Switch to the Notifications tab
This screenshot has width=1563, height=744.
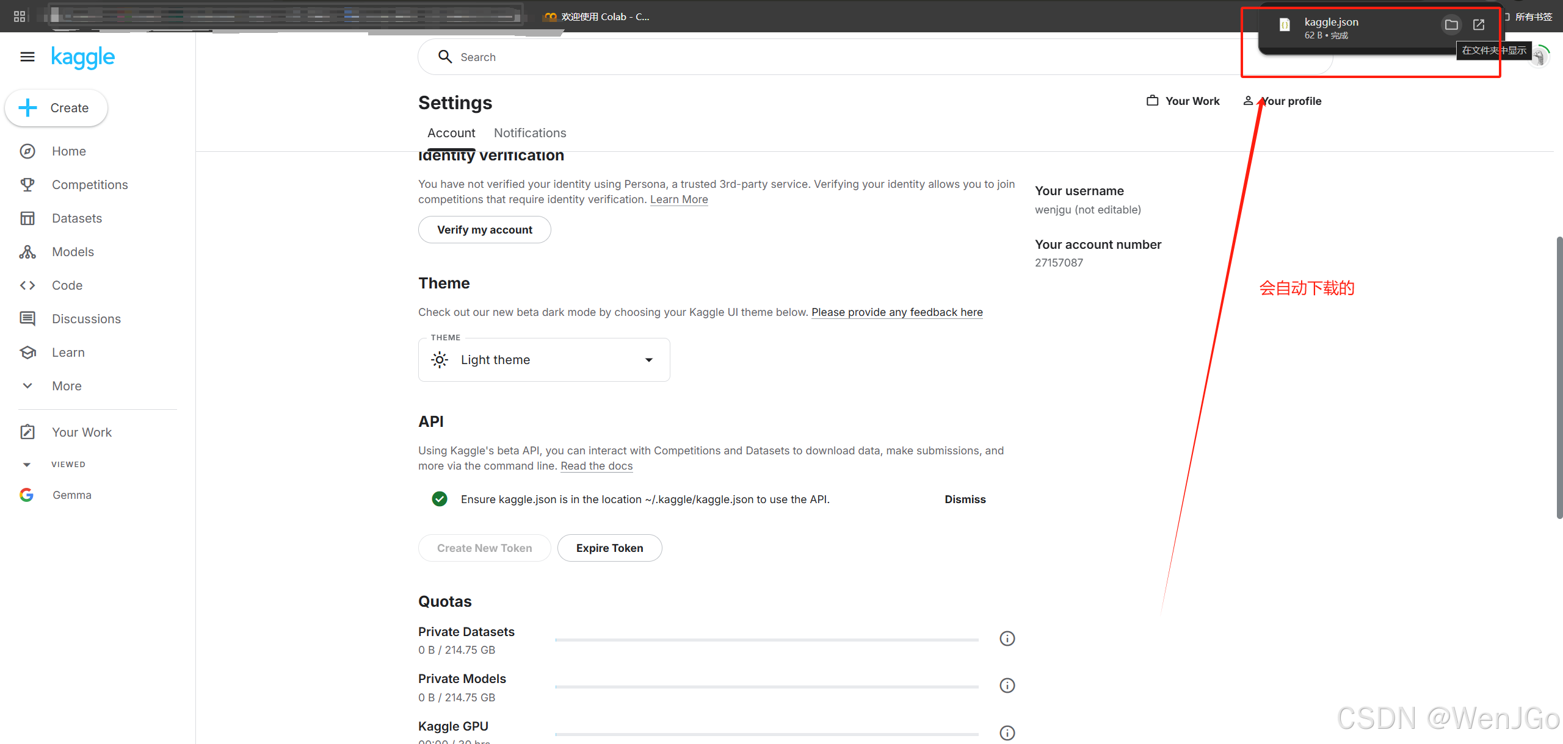click(529, 133)
